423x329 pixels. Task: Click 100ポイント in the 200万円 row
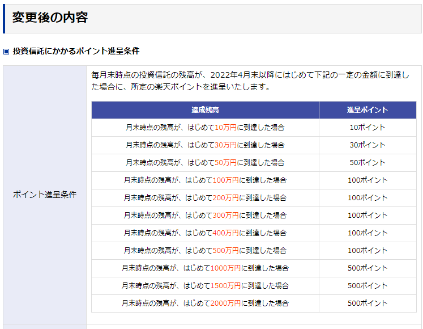click(x=368, y=197)
